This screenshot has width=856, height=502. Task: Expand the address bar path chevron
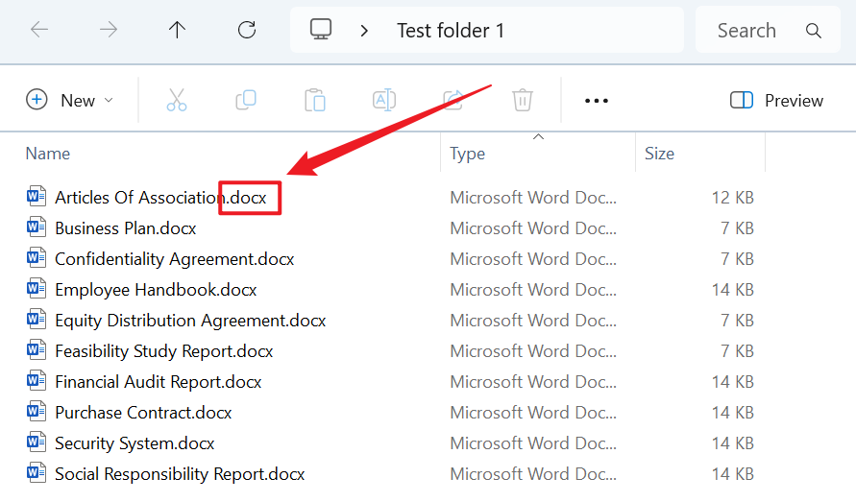(x=364, y=31)
